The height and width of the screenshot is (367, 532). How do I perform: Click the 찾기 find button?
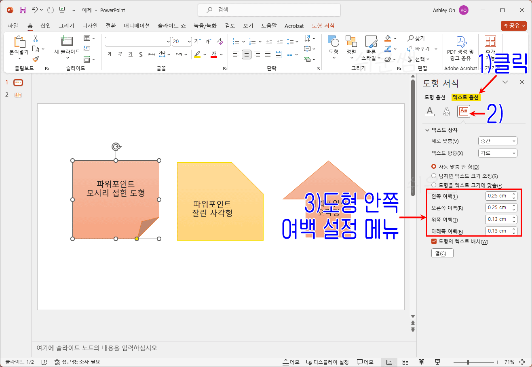416,38
